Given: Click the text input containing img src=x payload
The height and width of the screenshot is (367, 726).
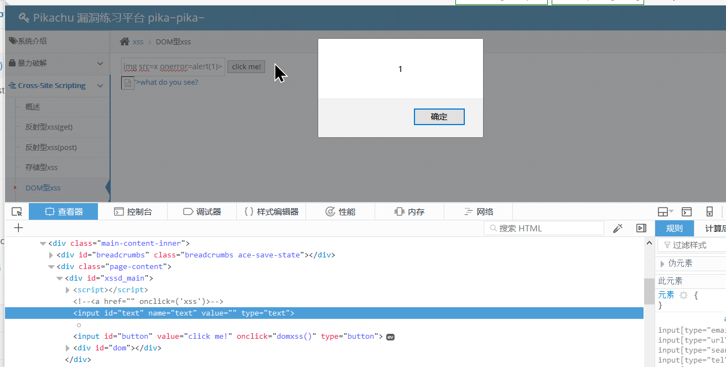Looking at the screenshot, I should pyautogui.click(x=173, y=67).
